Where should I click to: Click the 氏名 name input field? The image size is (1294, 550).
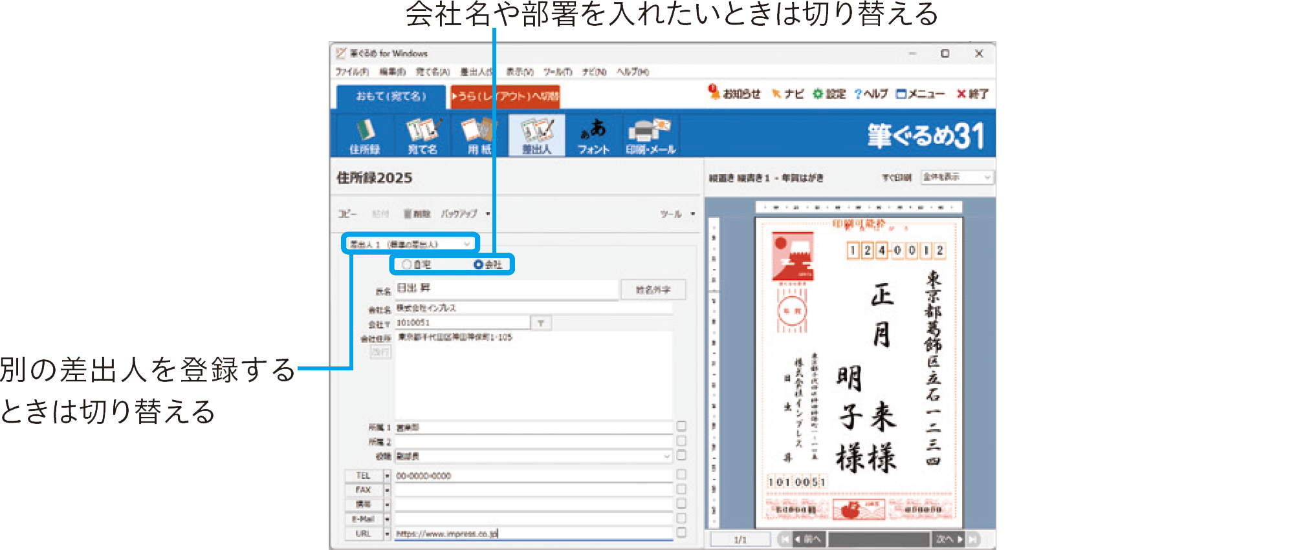pos(507,289)
